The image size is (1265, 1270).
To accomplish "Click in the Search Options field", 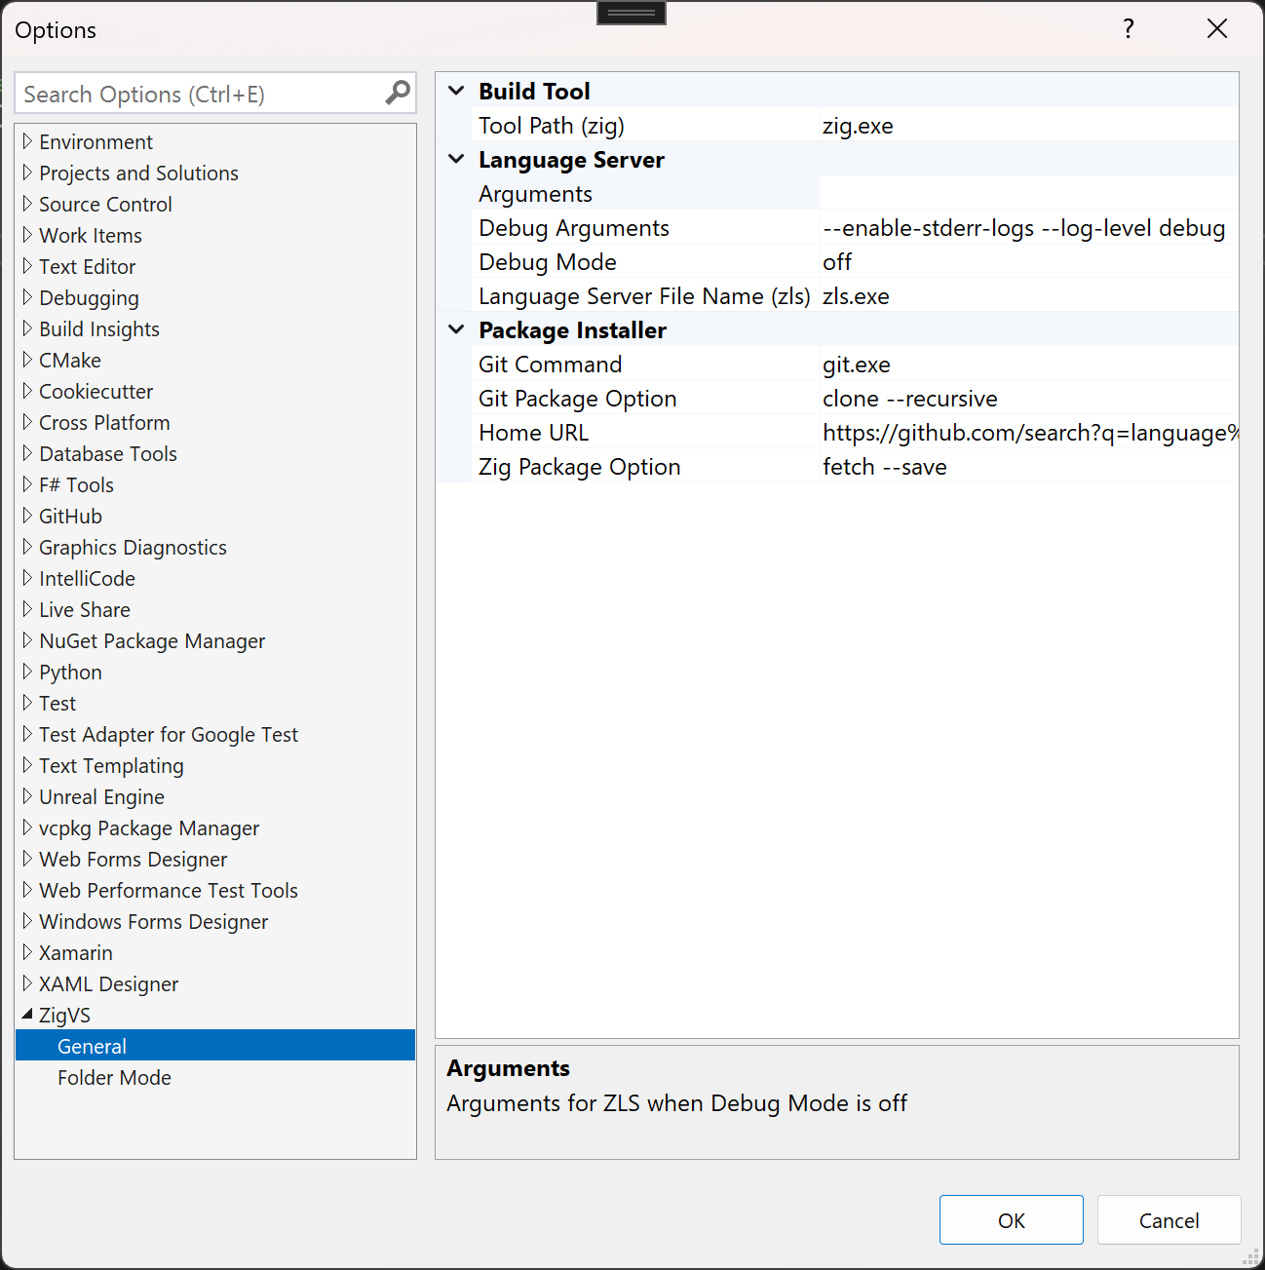I will click(x=200, y=95).
